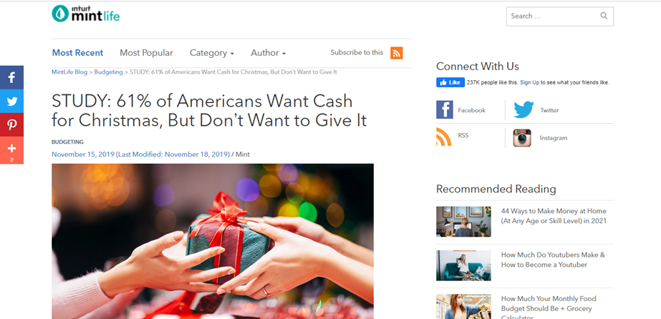
Task: Open Twitter bird icon under Connect With Us
Action: tap(524, 110)
